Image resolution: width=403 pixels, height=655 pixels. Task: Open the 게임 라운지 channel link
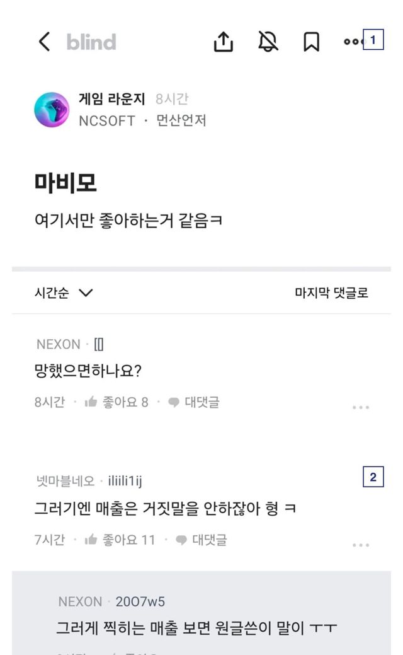point(112,99)
